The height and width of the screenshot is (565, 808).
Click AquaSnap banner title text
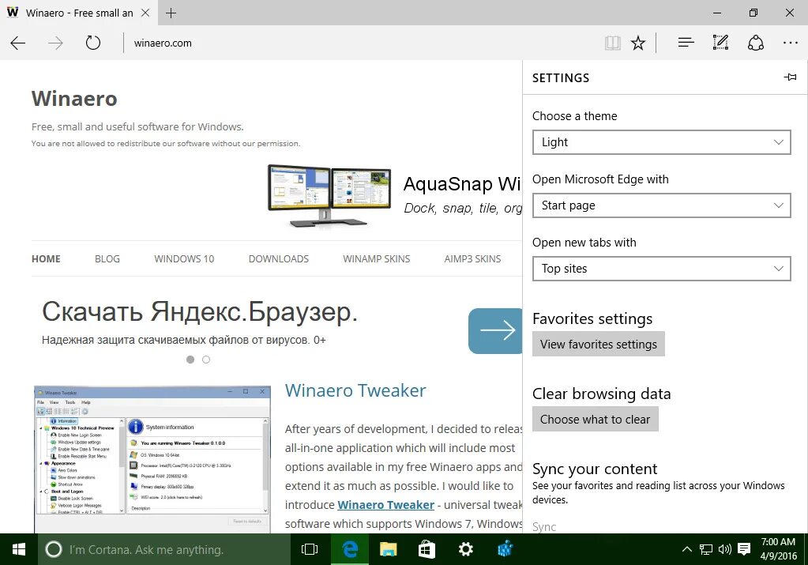click(x=462, y=184)
